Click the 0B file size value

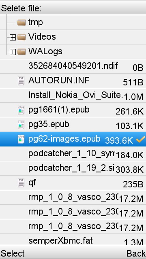click(x=138, y=68)
